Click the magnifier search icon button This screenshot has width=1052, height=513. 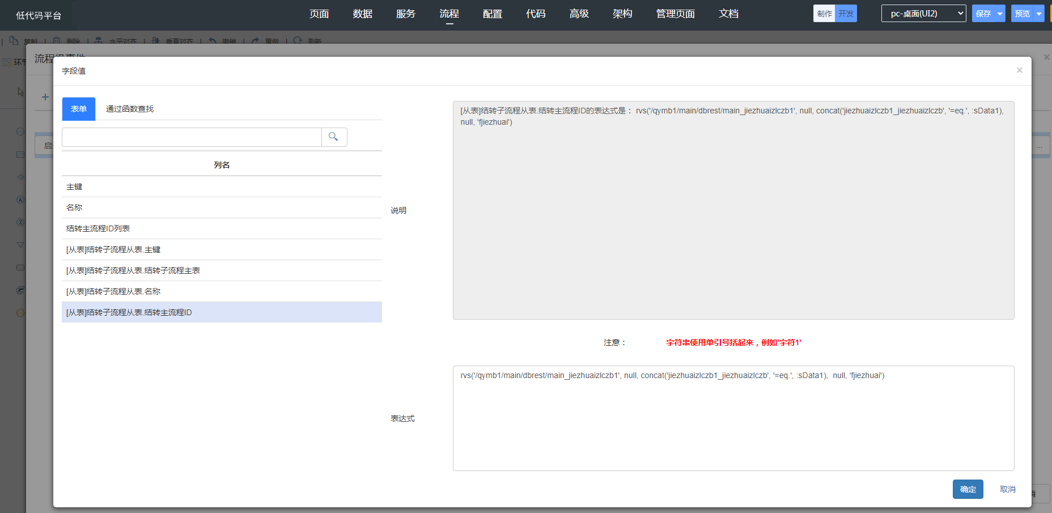334,137
